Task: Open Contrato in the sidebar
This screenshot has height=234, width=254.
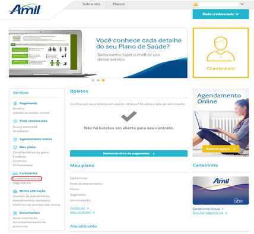Action: pos(20,161)
